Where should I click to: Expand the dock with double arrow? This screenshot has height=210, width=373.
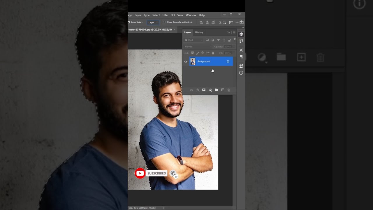[243, 28]
